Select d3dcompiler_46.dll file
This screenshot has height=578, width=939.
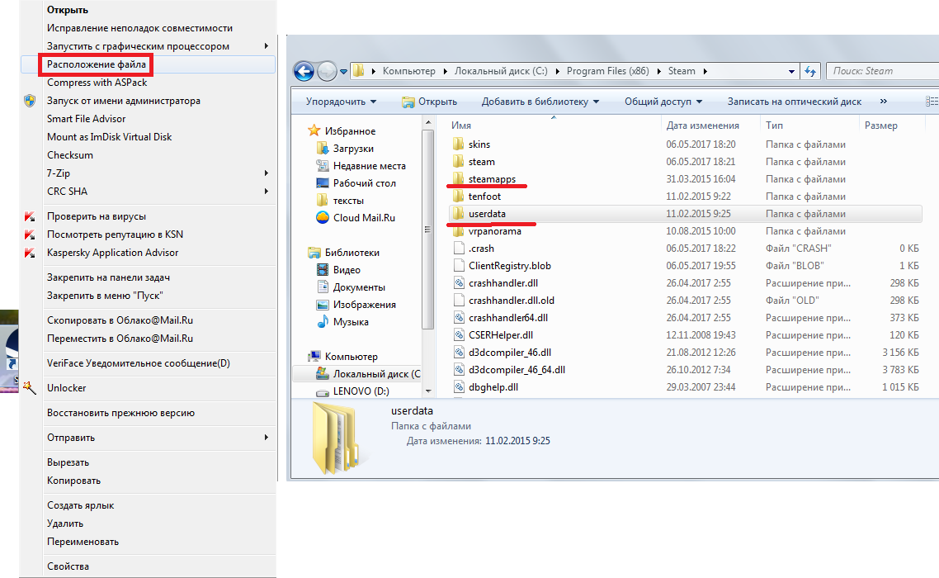[510, 353]
